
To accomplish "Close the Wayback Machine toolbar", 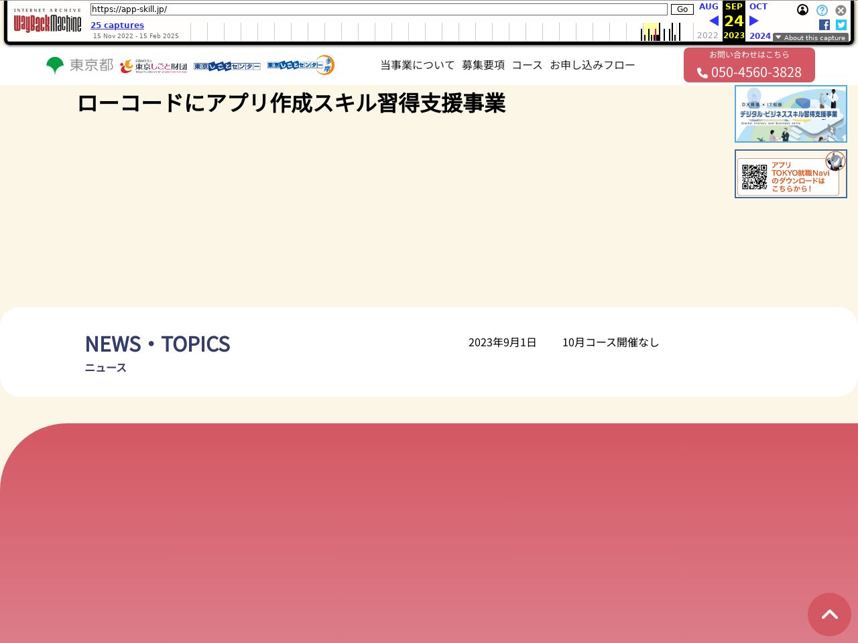I will [x=841, y=11].
